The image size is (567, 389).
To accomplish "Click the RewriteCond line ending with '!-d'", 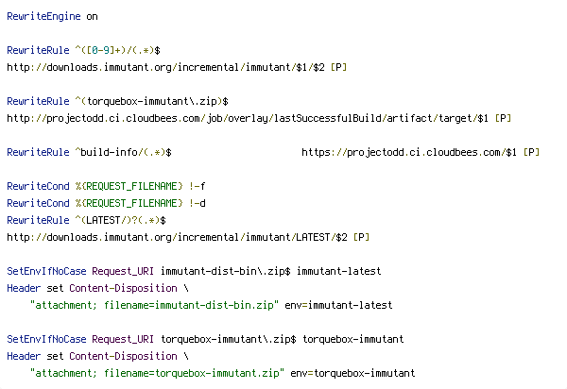I will click(106, 203).
